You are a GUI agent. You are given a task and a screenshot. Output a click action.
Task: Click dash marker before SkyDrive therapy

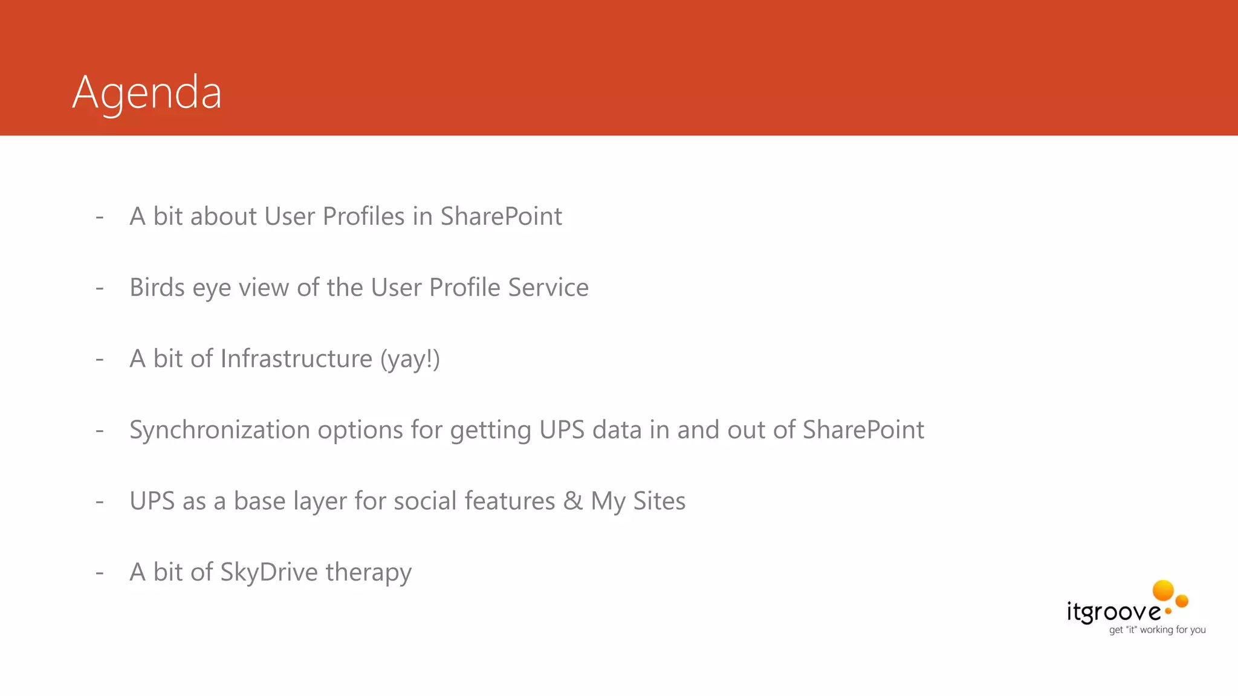click(100, 573)
